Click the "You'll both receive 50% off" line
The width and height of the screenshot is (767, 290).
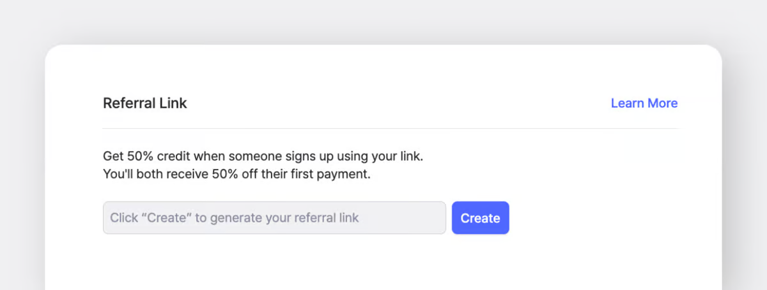pyautogui.click(x=236, y=174)
